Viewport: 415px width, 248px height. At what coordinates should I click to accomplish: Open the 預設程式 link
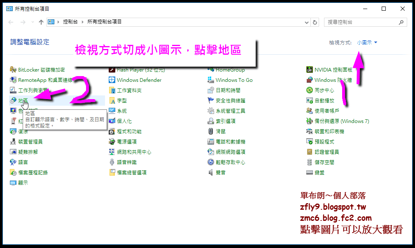(324, 142)
